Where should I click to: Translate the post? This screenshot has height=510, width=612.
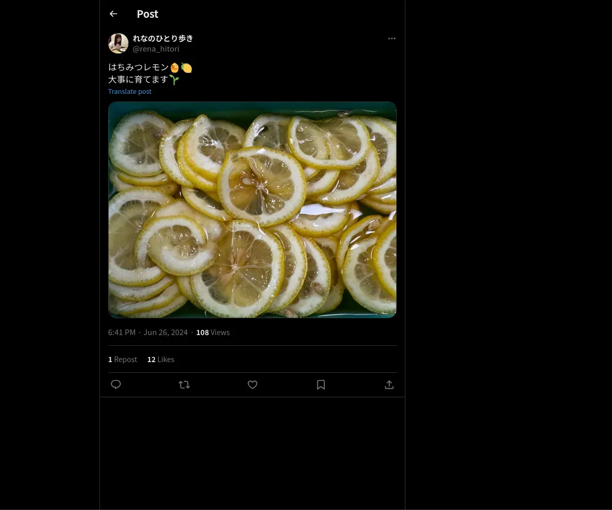pos(130,91)
